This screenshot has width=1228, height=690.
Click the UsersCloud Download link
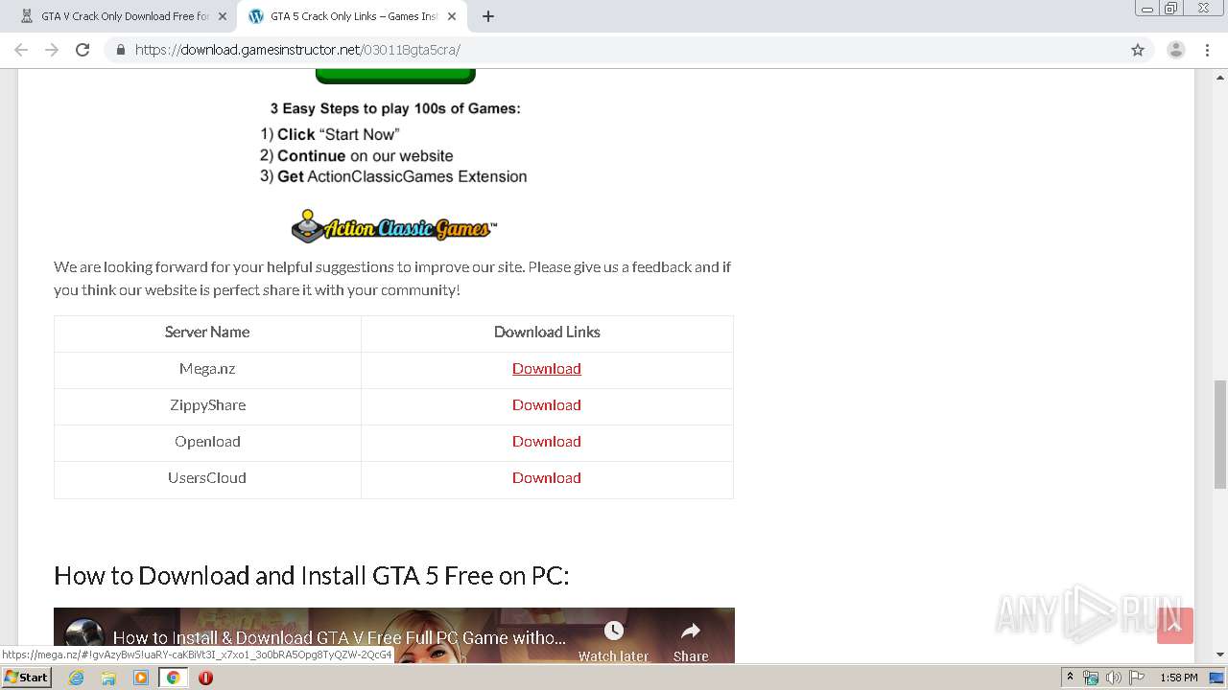coord(546,478)
